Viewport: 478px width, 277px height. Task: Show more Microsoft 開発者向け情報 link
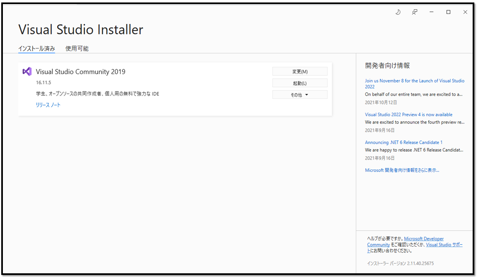(x=402, y=170)
